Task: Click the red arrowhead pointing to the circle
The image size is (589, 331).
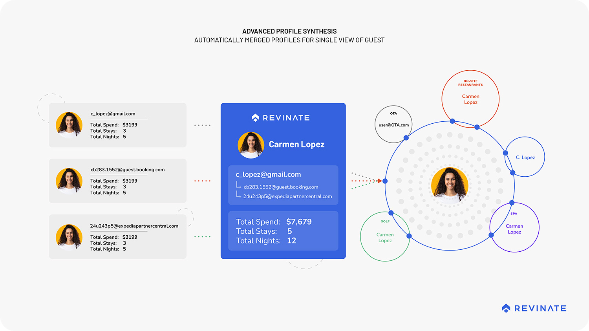Action: pos(379,181)
